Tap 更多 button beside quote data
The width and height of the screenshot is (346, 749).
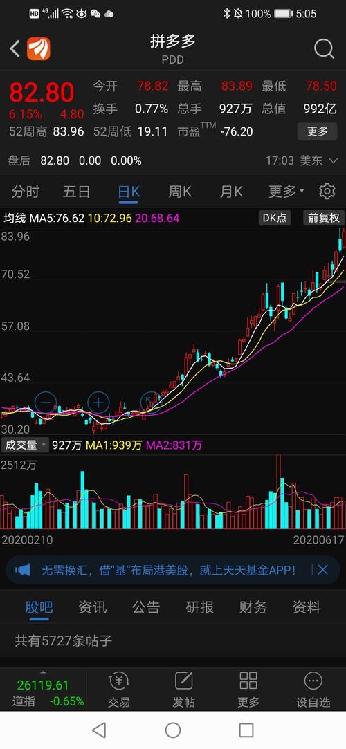(318, 131)
